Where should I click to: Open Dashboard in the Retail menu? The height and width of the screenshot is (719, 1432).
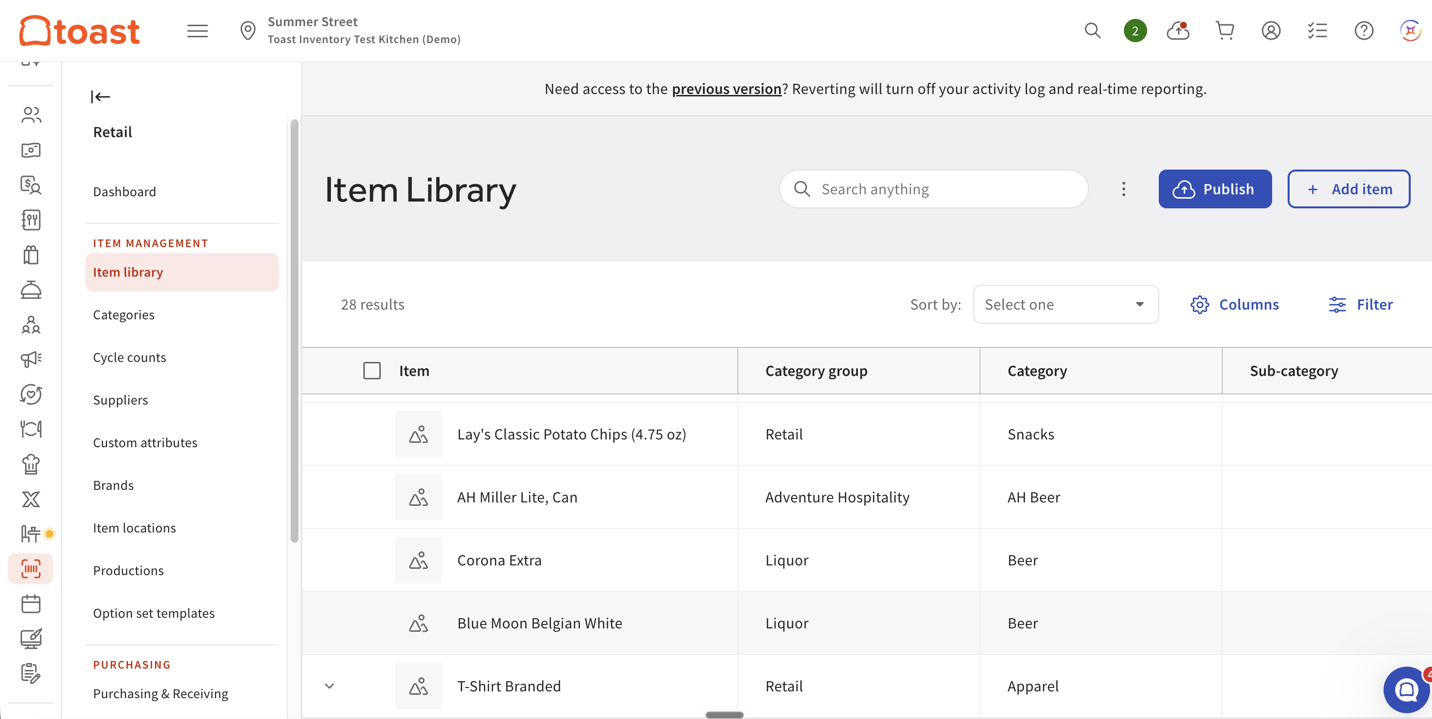tap(125, 191)
